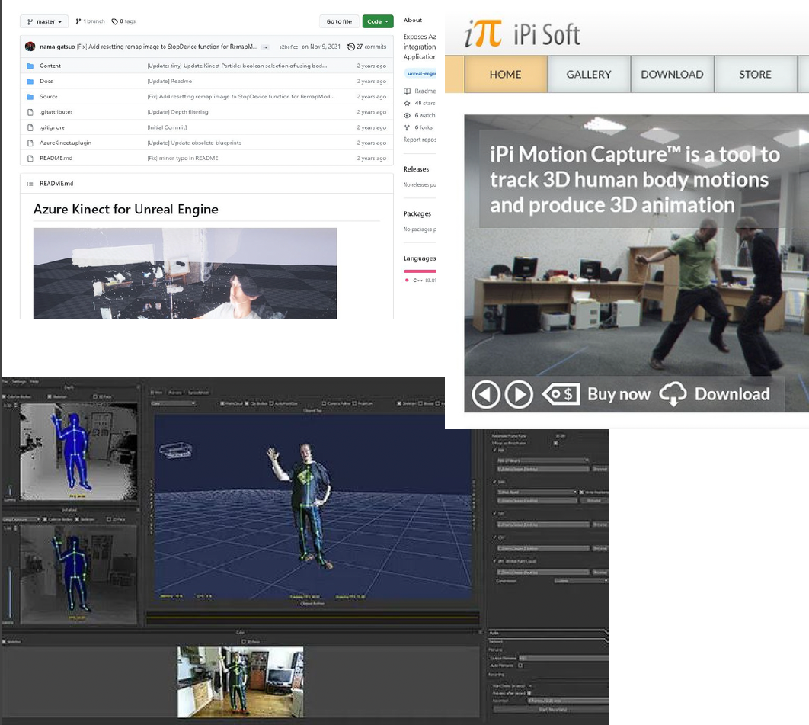Click the star icon beside 49 stars
The width and height of the screenshot is (809, 725).
tap(407, 103)
